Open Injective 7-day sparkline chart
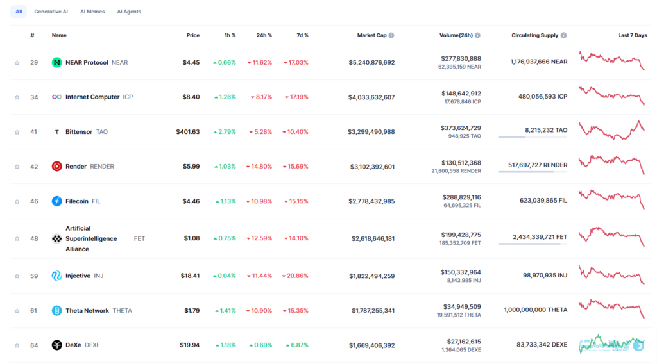 tap(611, 274)
